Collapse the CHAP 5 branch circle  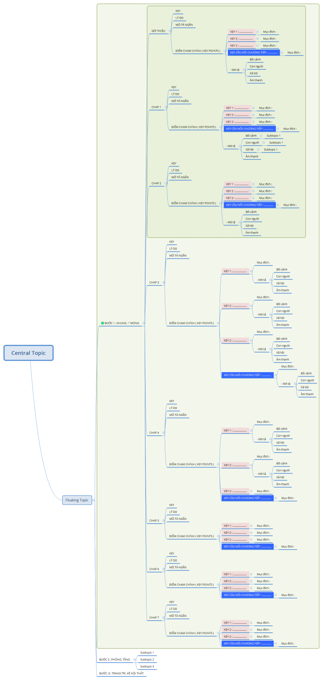tap(163, 520)
